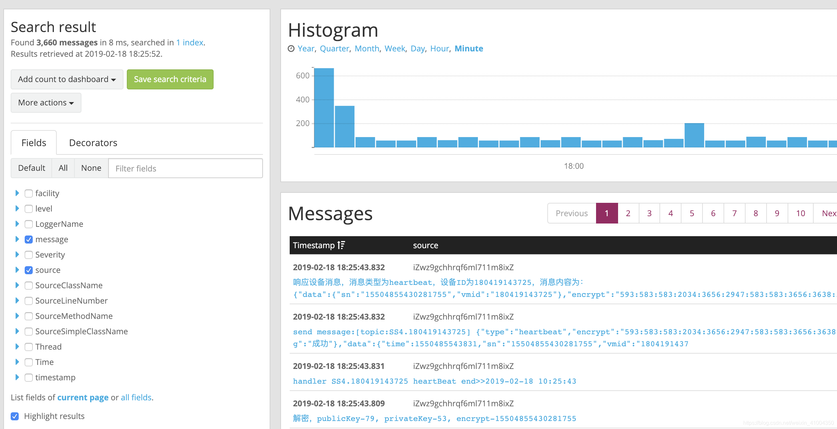Expand the Severity field triangle
Screen dimensions: 837x429
point(17,255)
